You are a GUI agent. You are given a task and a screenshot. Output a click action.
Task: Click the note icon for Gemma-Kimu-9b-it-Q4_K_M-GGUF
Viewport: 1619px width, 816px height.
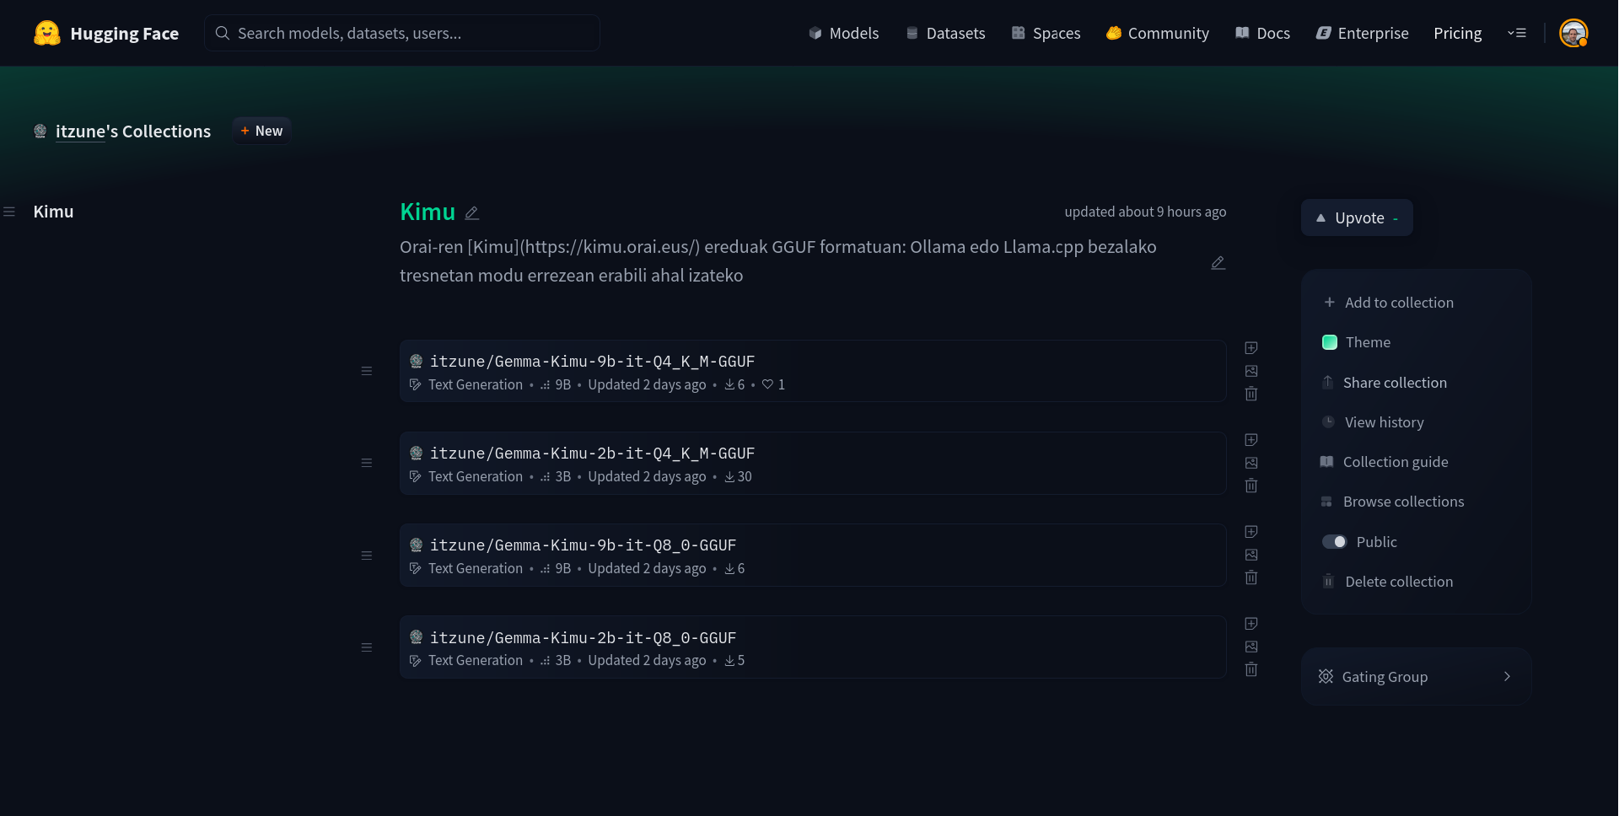coord(1251,348)
